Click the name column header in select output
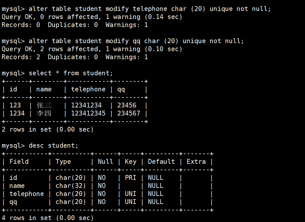305x222 pixels. (x=44, y=89)
